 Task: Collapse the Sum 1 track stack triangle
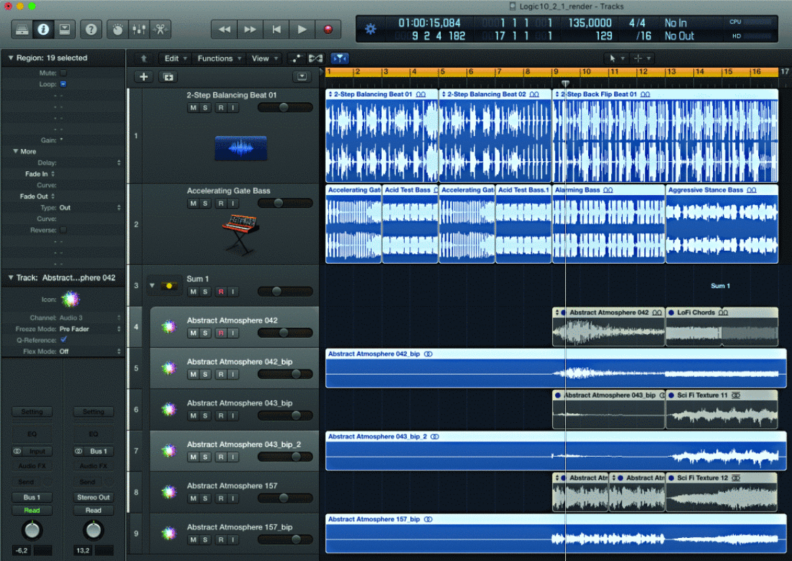(x=152, y=285)
